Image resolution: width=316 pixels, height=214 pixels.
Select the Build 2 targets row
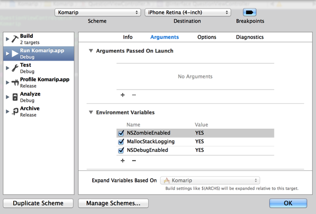coord(38,39)
